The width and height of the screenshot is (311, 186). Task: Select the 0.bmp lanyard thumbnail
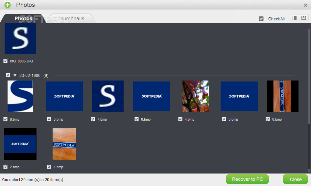pos(283,96)
